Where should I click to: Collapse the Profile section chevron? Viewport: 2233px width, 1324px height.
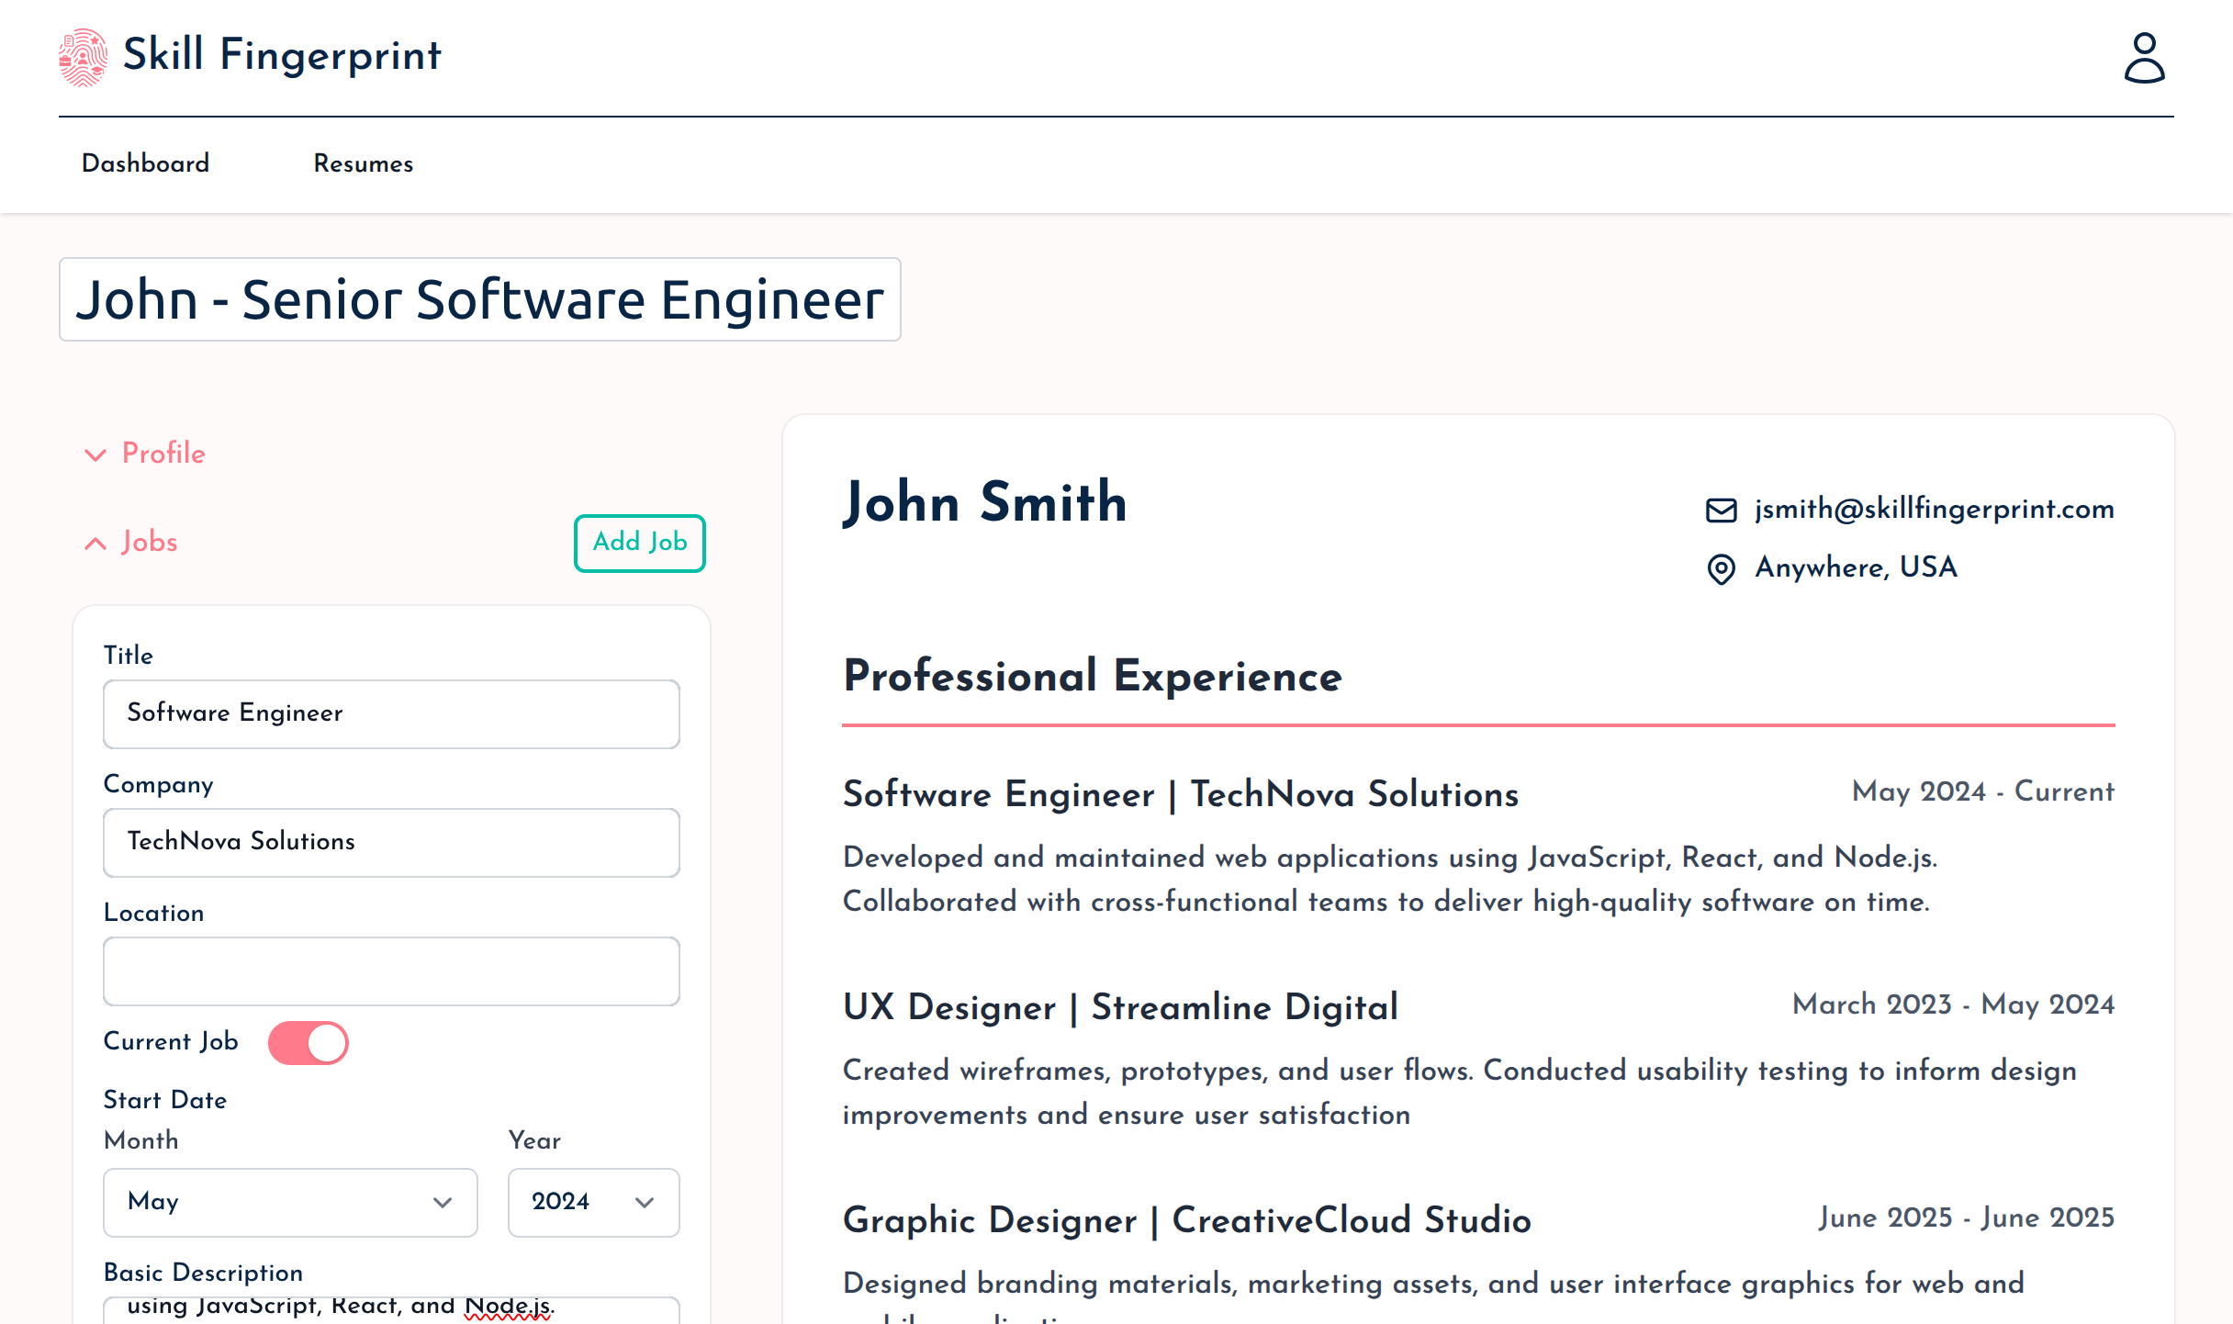95,454
